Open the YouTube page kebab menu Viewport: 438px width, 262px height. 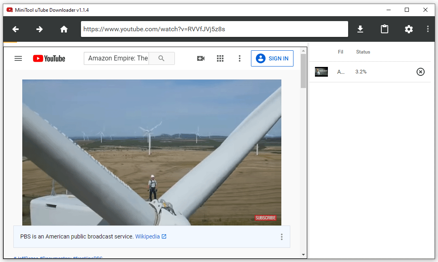240,58
